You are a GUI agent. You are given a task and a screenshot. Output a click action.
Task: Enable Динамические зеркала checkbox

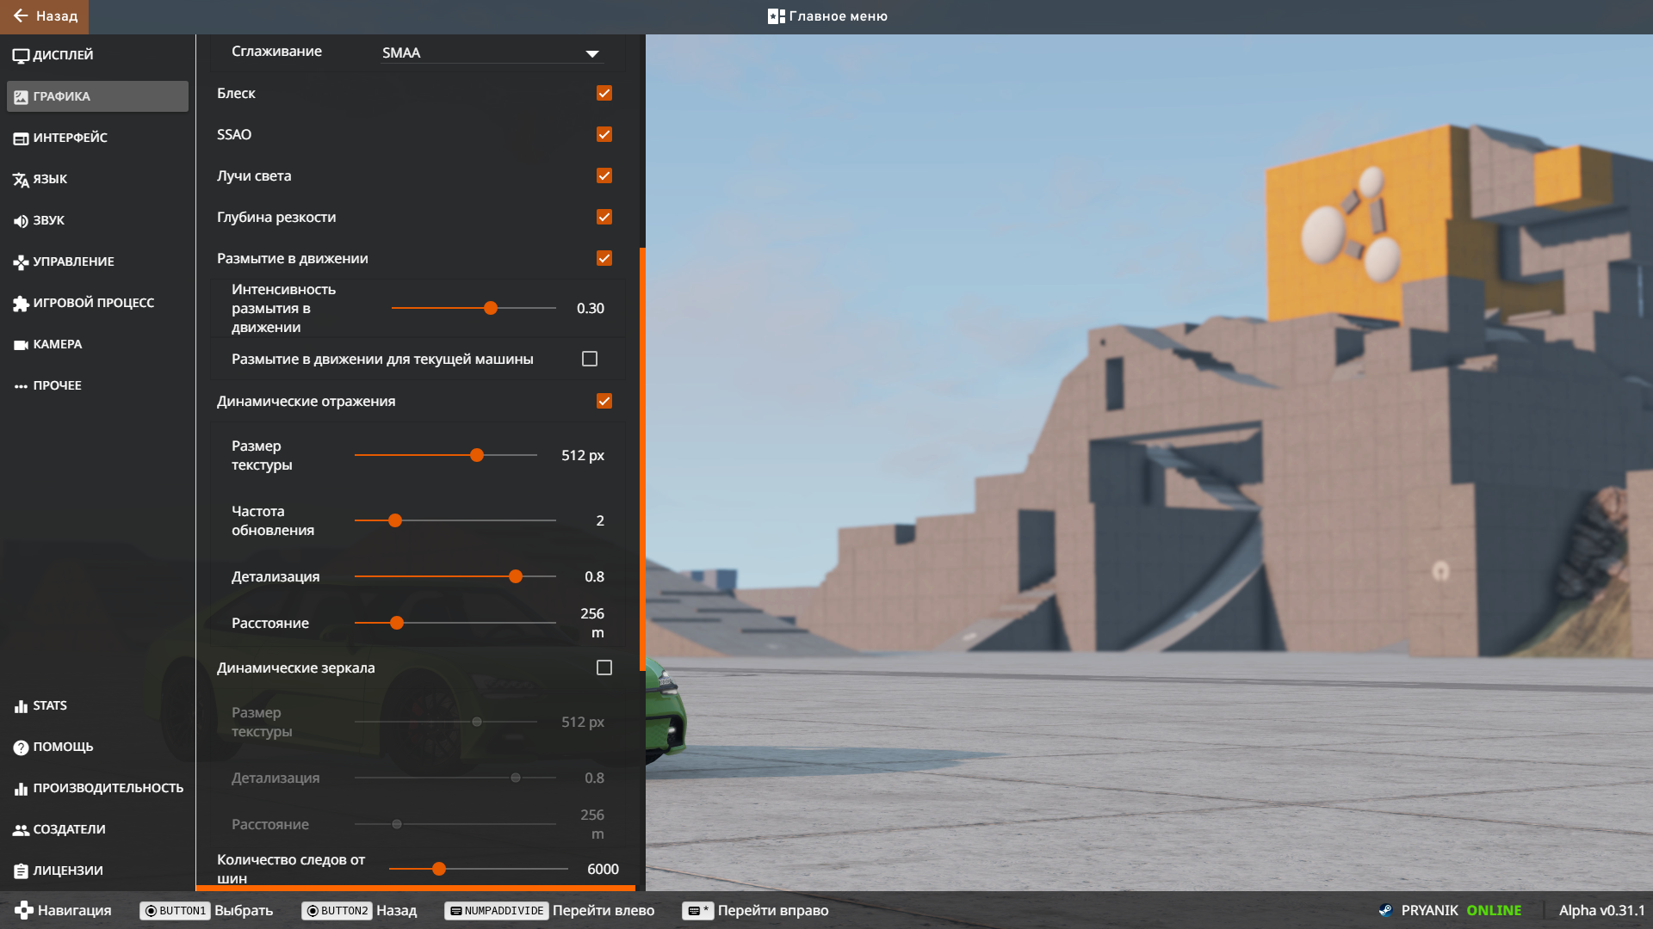tap(604, 668)
